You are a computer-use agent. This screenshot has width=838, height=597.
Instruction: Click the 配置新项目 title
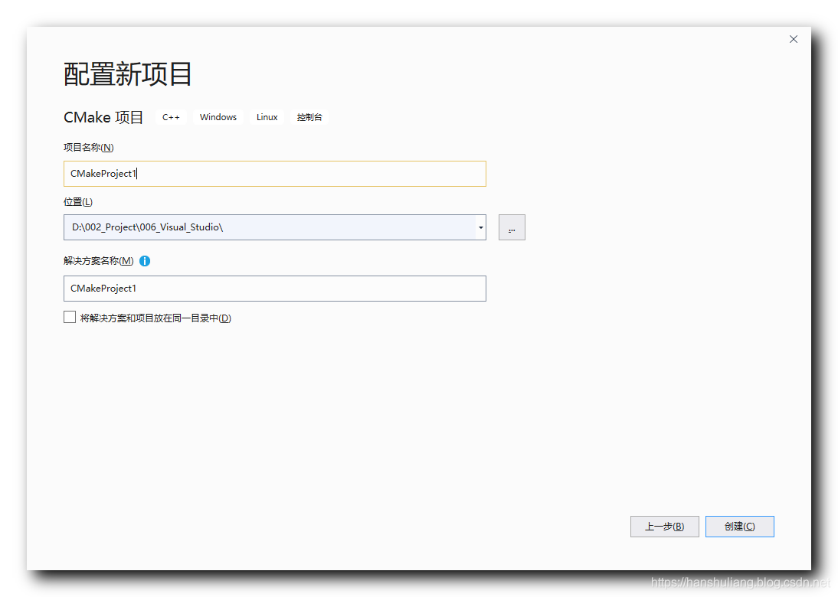tap(128, 73)
